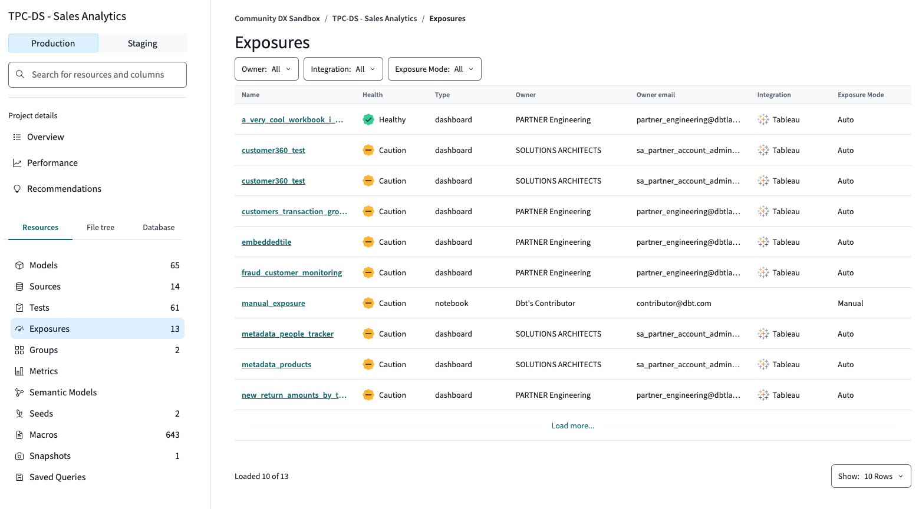919x509 pixels.
Task: Open the Owner filter dropdown
Action: pos(266,68)
